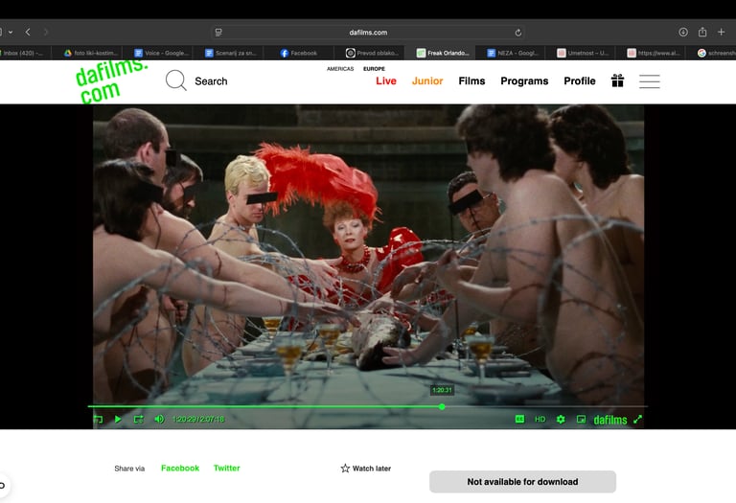Switch to the Inbox (420) tab

[x=23, y=53]
